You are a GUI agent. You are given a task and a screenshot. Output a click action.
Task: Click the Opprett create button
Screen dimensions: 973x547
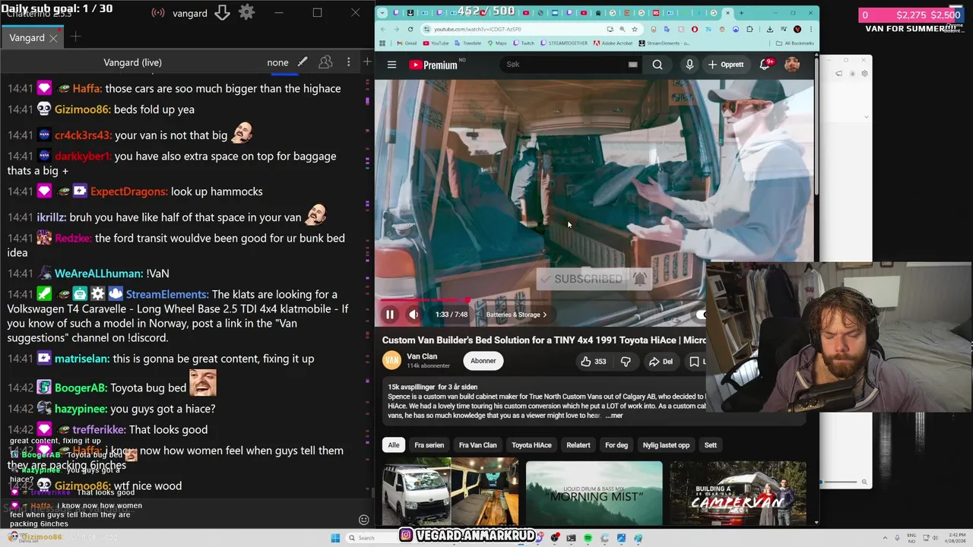point(726,65)
